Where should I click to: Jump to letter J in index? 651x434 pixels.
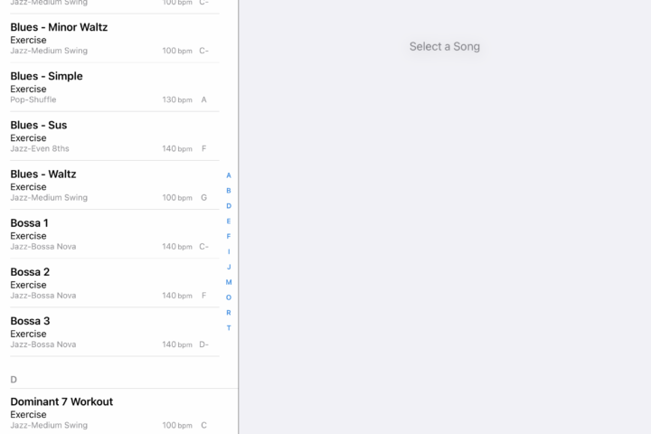pyautogui.click(x=229, y=267)
